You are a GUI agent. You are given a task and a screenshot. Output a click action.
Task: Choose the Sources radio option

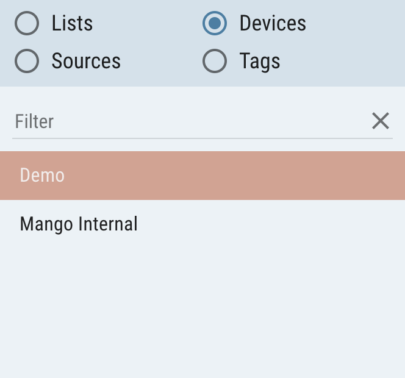click(27, 61)
